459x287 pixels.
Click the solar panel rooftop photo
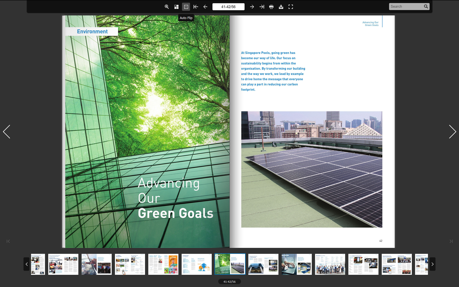click(312, 169)
